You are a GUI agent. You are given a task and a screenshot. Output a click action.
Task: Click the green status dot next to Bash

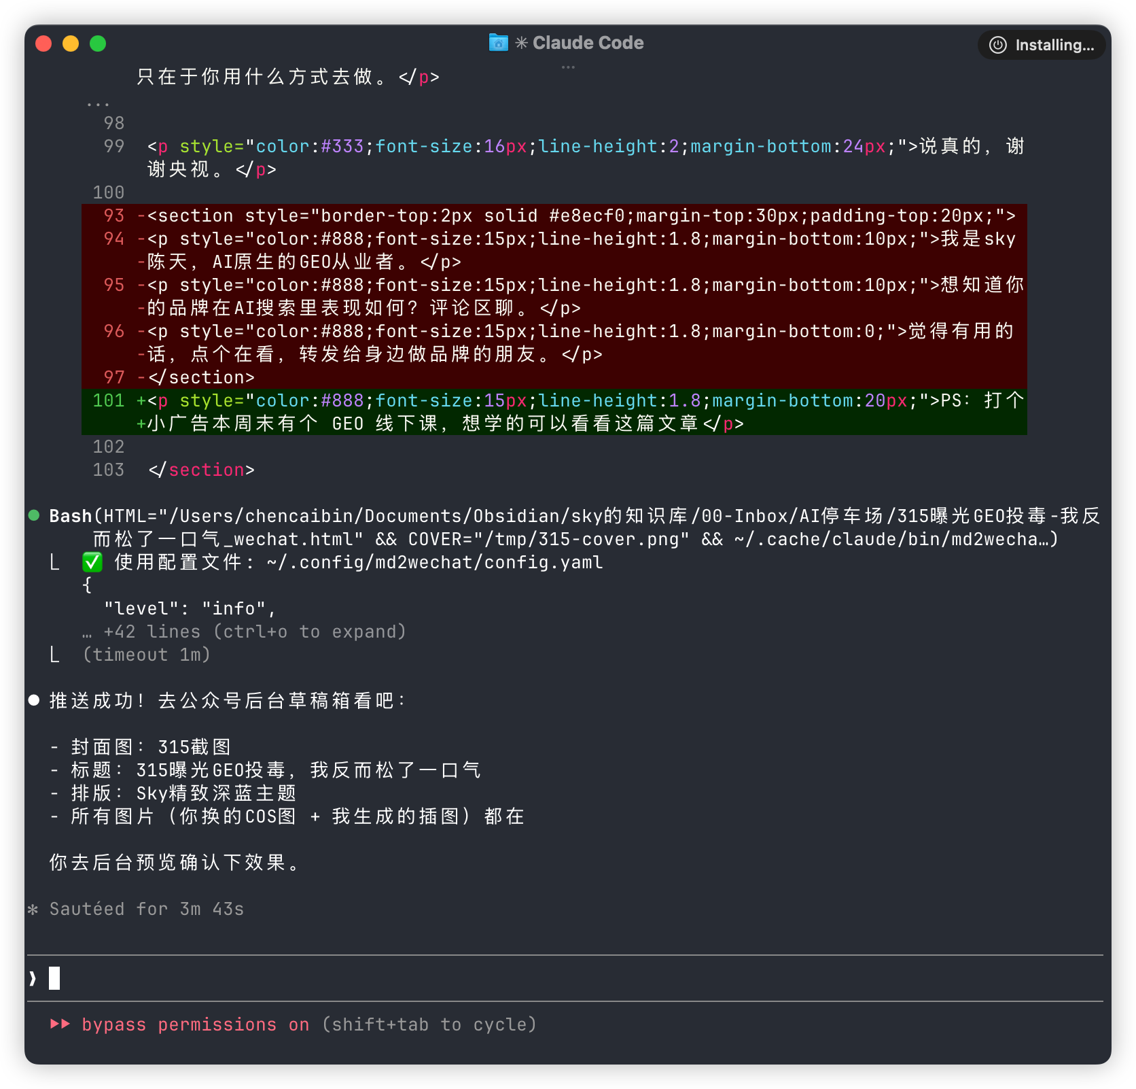tap(34, 515)
